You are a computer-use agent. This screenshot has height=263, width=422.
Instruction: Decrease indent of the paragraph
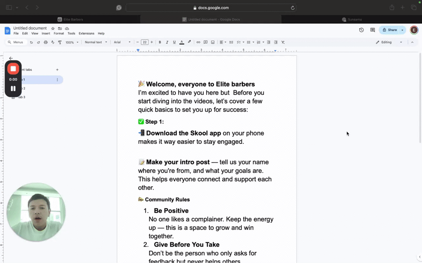point(269,42)
